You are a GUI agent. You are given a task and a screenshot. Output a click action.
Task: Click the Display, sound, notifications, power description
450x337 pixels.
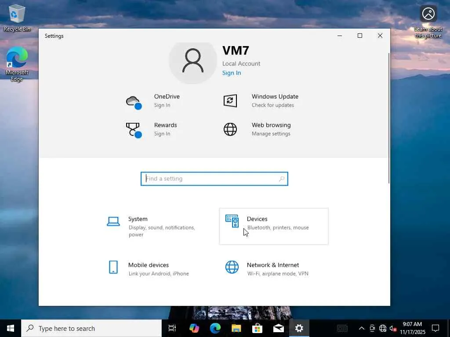coord(162,231)
